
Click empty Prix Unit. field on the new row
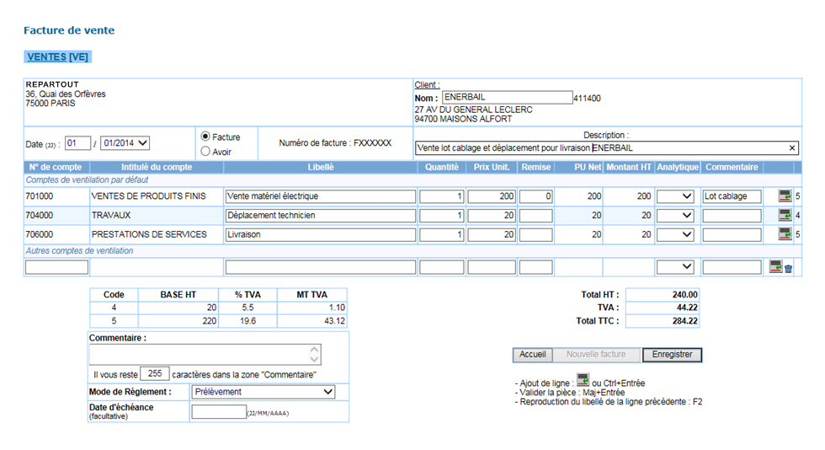click(492, 267)
